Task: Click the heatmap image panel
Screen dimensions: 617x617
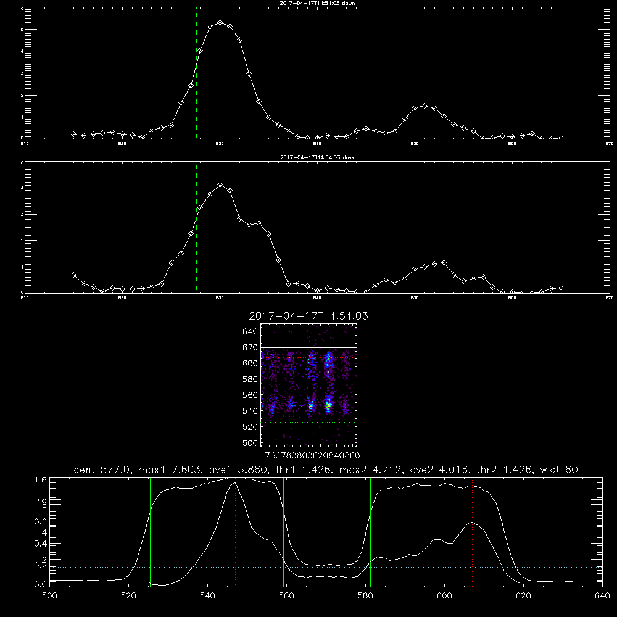Action: (309, 385)
